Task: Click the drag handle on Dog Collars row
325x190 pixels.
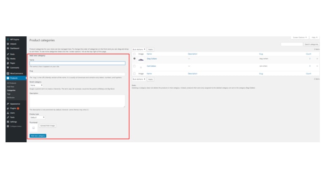Action: 317,59
